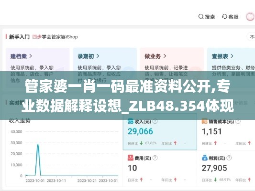The height and width of the screenshot is (191, 255).
Task: Click the 2023-10-31 axis label
Action: pyautogui.click(x=108, y=180)
